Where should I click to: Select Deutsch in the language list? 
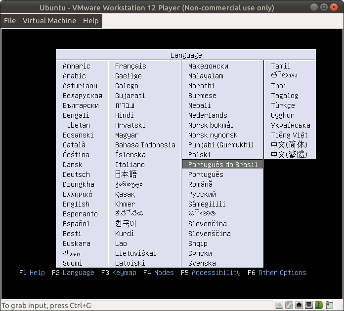(76, 174)
